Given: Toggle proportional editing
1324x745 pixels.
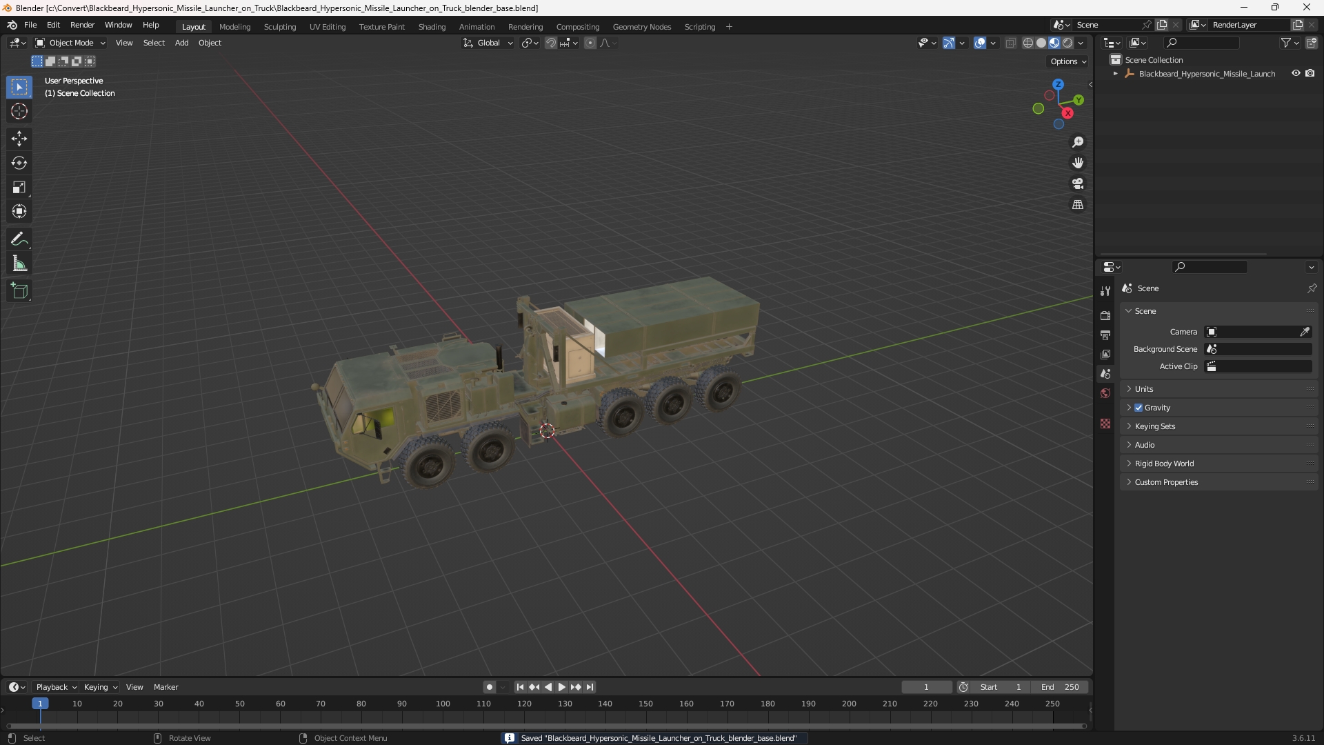Looking at the screenshot, I should [x=590, y=43].
